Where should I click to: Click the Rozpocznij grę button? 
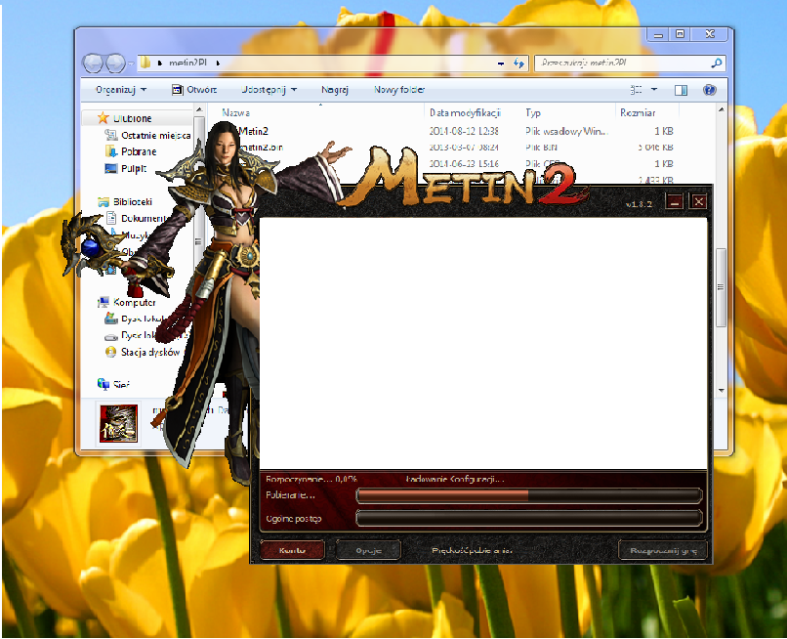663,550
